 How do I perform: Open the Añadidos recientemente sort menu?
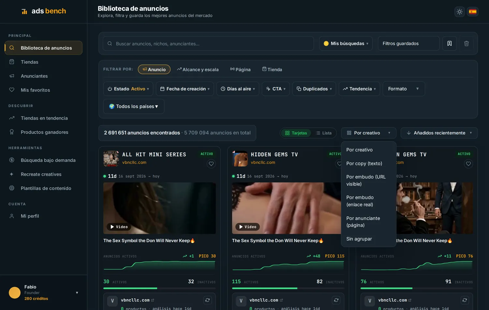click(x=439, y=133)
